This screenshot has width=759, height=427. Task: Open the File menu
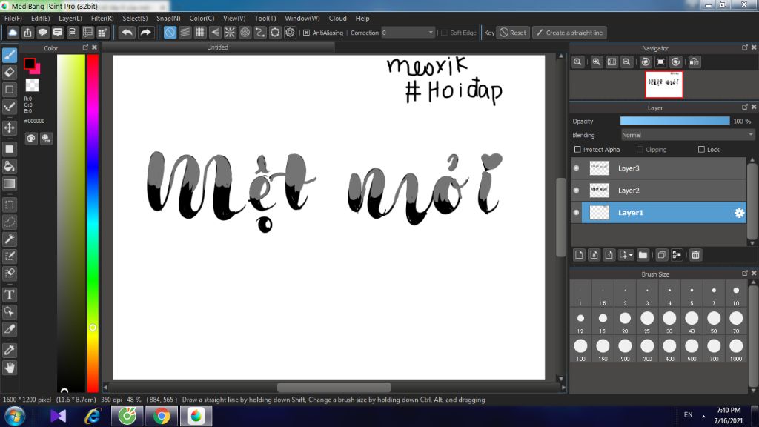(13, 18)
